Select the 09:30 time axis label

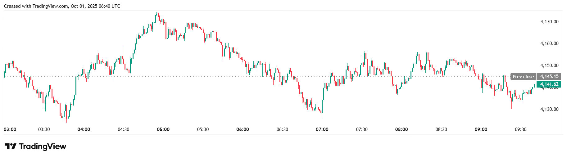521,129
